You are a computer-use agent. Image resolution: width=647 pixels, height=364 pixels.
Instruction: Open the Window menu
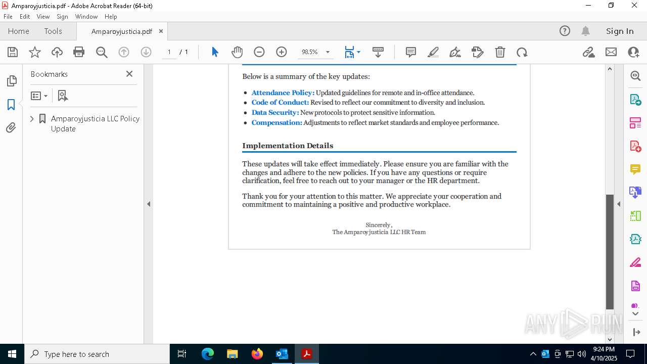click(86, 17)
